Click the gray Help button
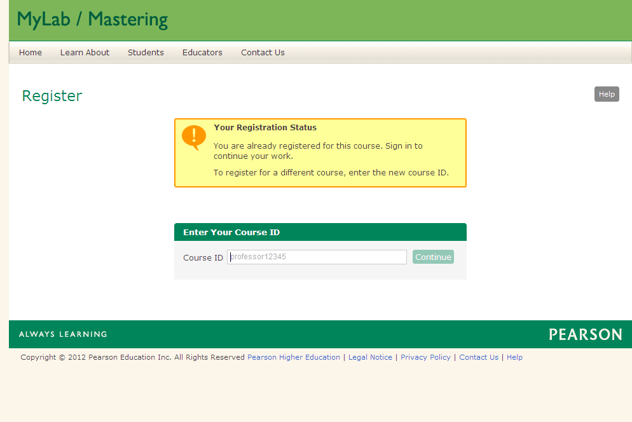The width and height of the screenshot is (632, 422). tap(607, 94)
